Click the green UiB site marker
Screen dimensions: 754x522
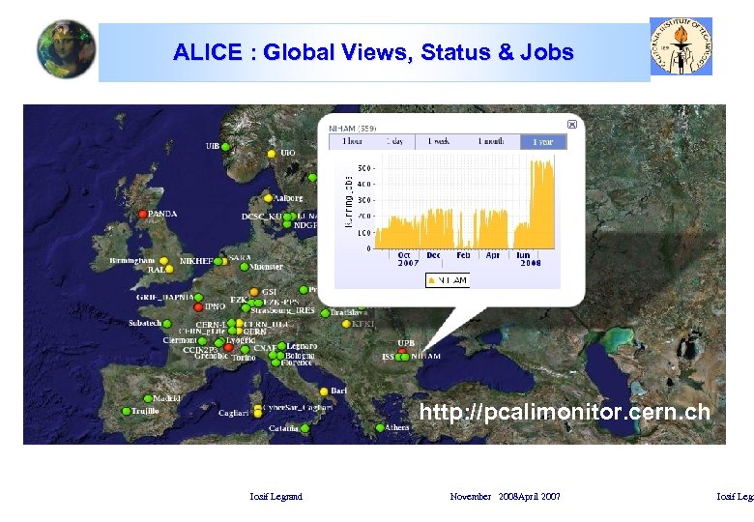[225, 147]
